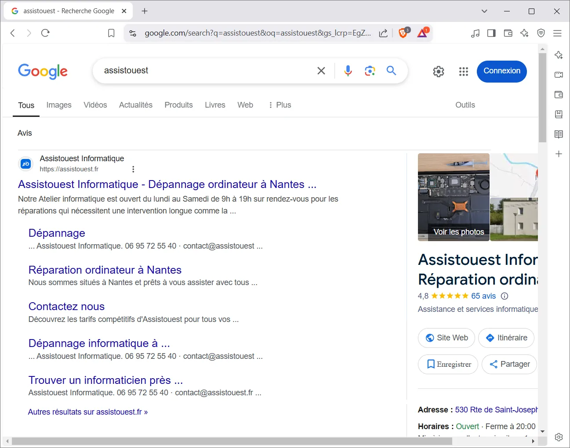570x448 pixels.
Task: Open Brave Rewards triangle icon
Action: (423, 33)
